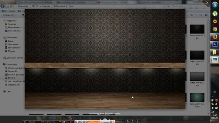Rotate image counterclockwise in lightbox toolbar

pos(128,121)
